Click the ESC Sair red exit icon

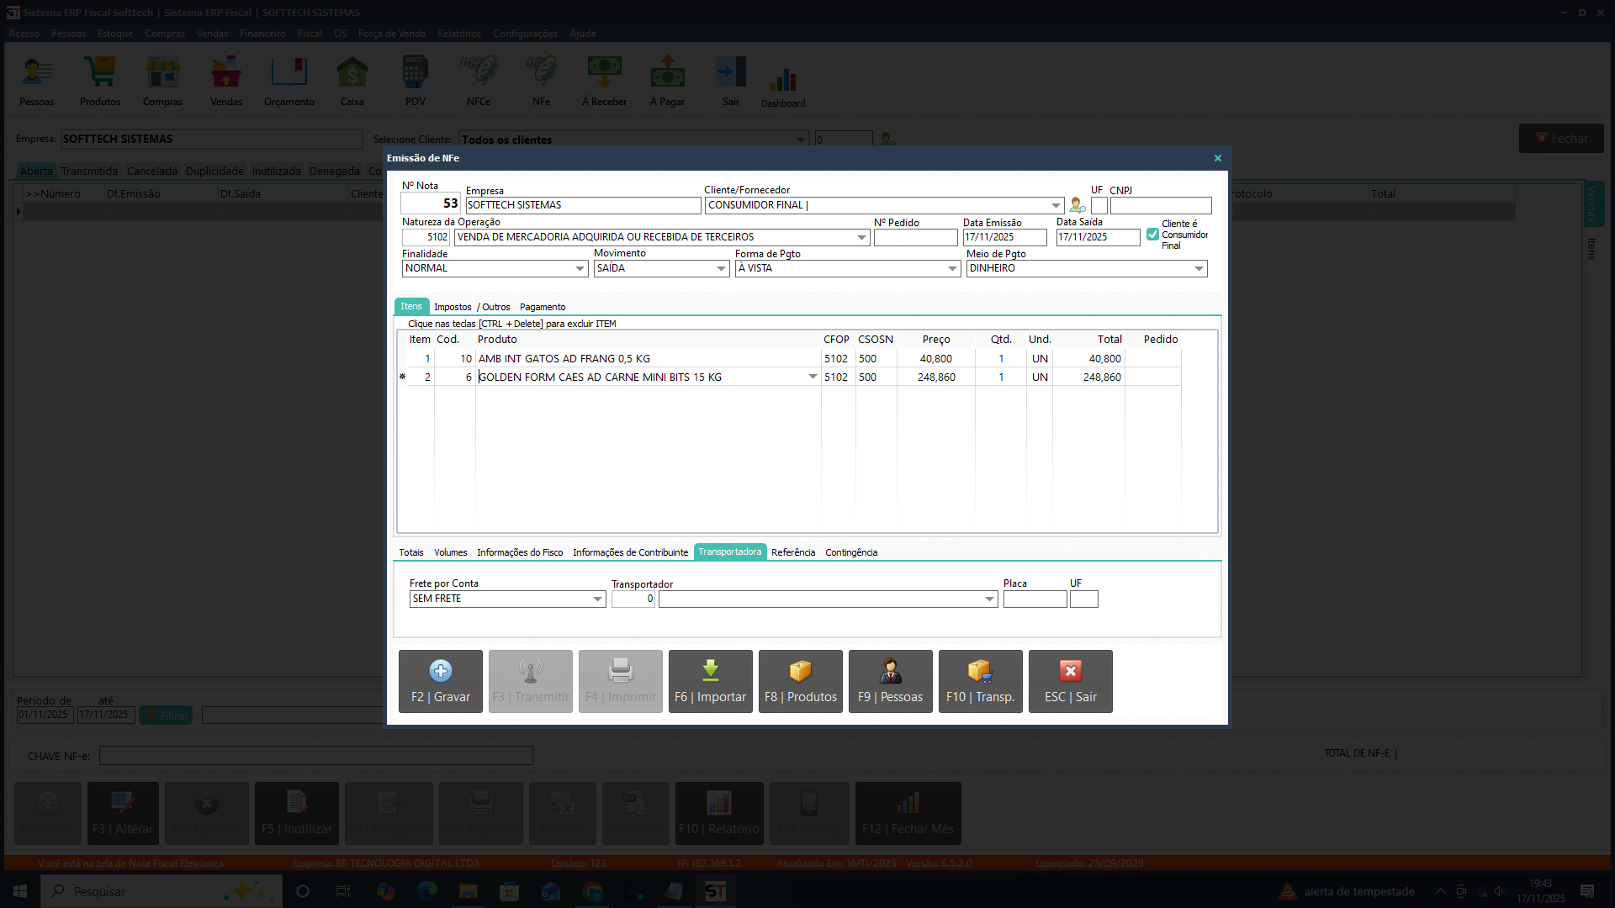pos(1070,680)
